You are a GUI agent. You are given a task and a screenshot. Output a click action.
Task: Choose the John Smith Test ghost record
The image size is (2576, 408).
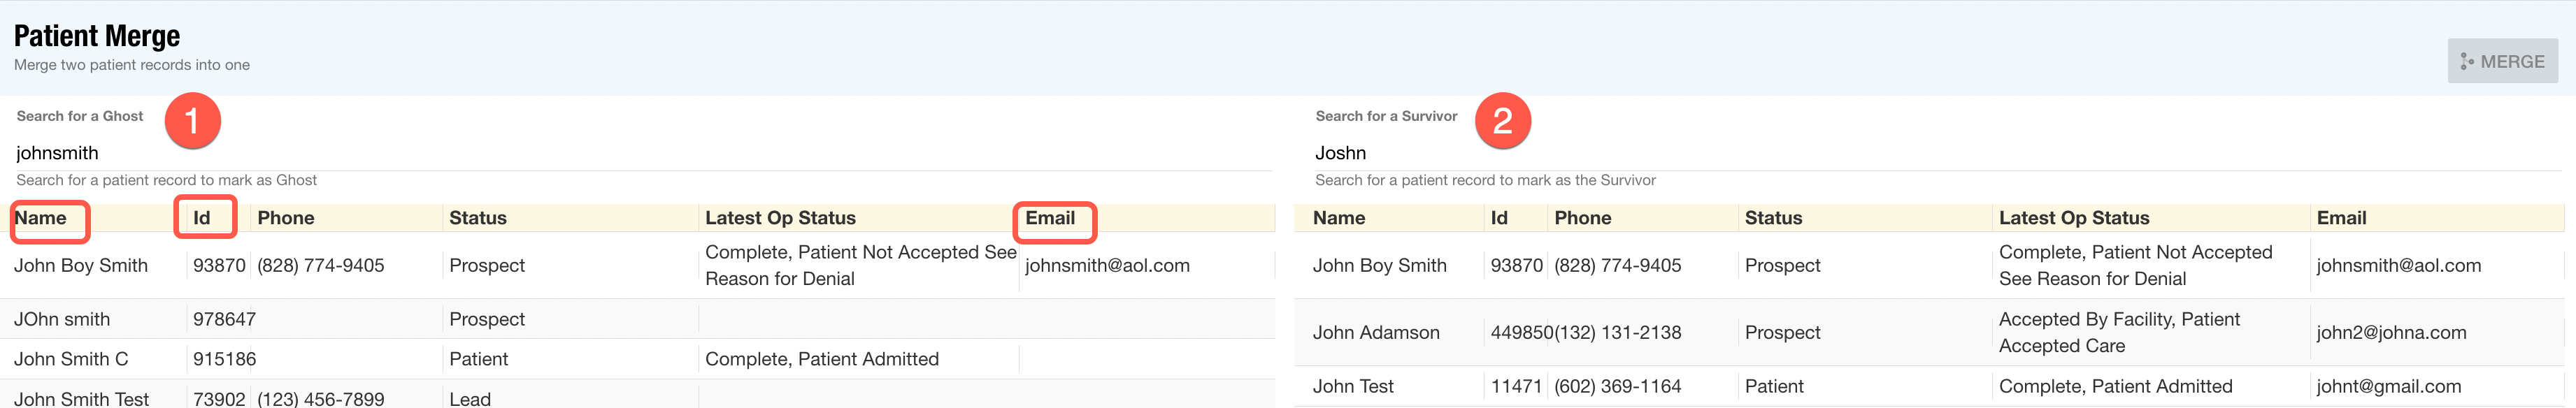click(81, 398)
